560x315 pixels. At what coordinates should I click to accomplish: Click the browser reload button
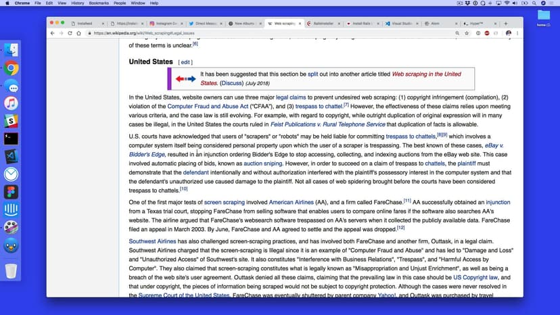(70, 32)
